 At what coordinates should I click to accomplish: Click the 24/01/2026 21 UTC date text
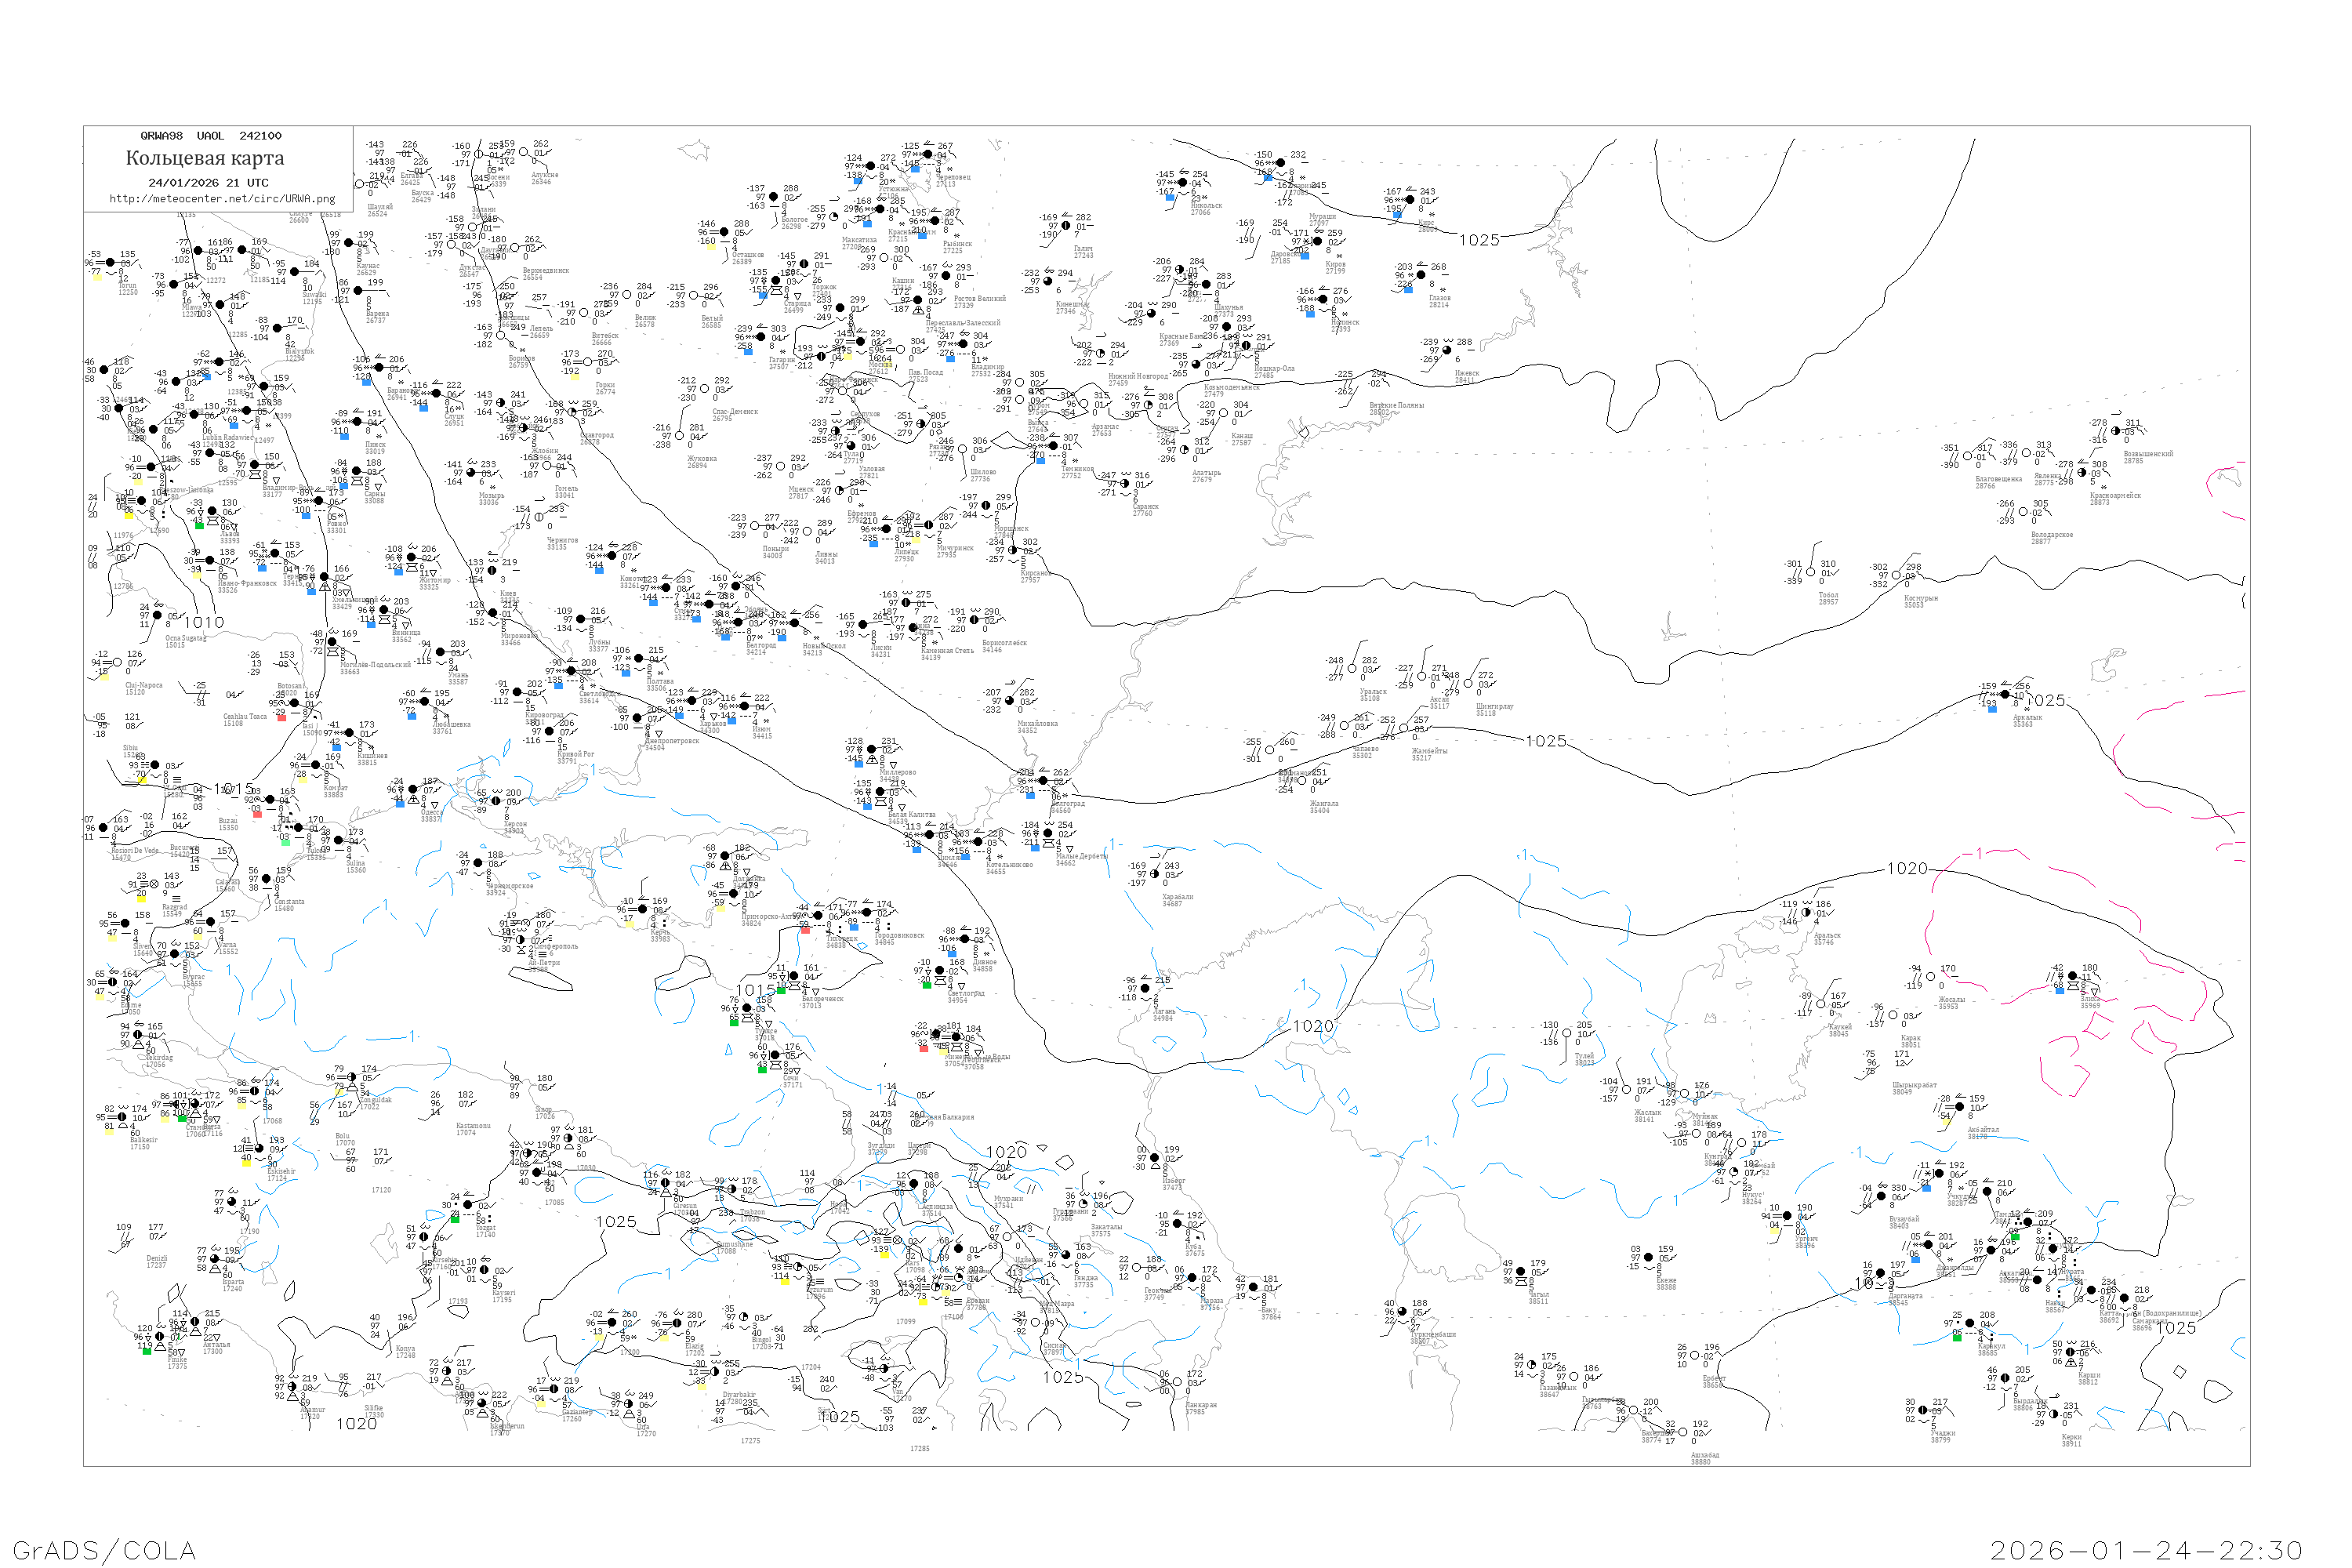(x=208, y=183)
